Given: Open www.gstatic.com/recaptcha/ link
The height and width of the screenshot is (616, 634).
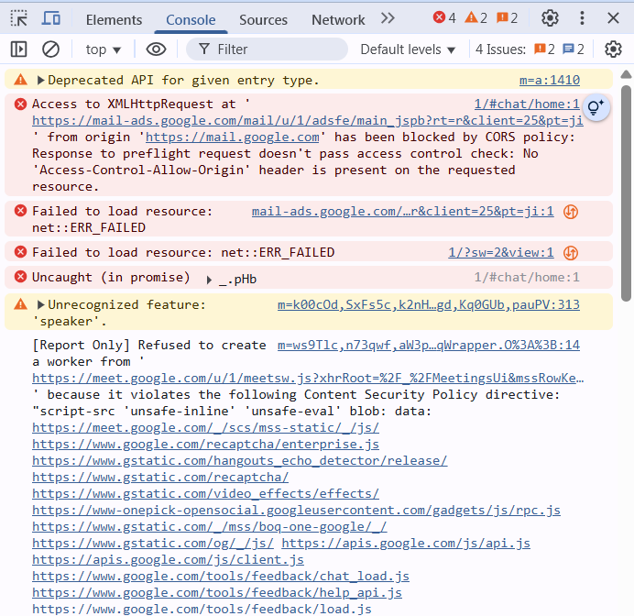Looking at the screenshot, I should pos(160,478).
